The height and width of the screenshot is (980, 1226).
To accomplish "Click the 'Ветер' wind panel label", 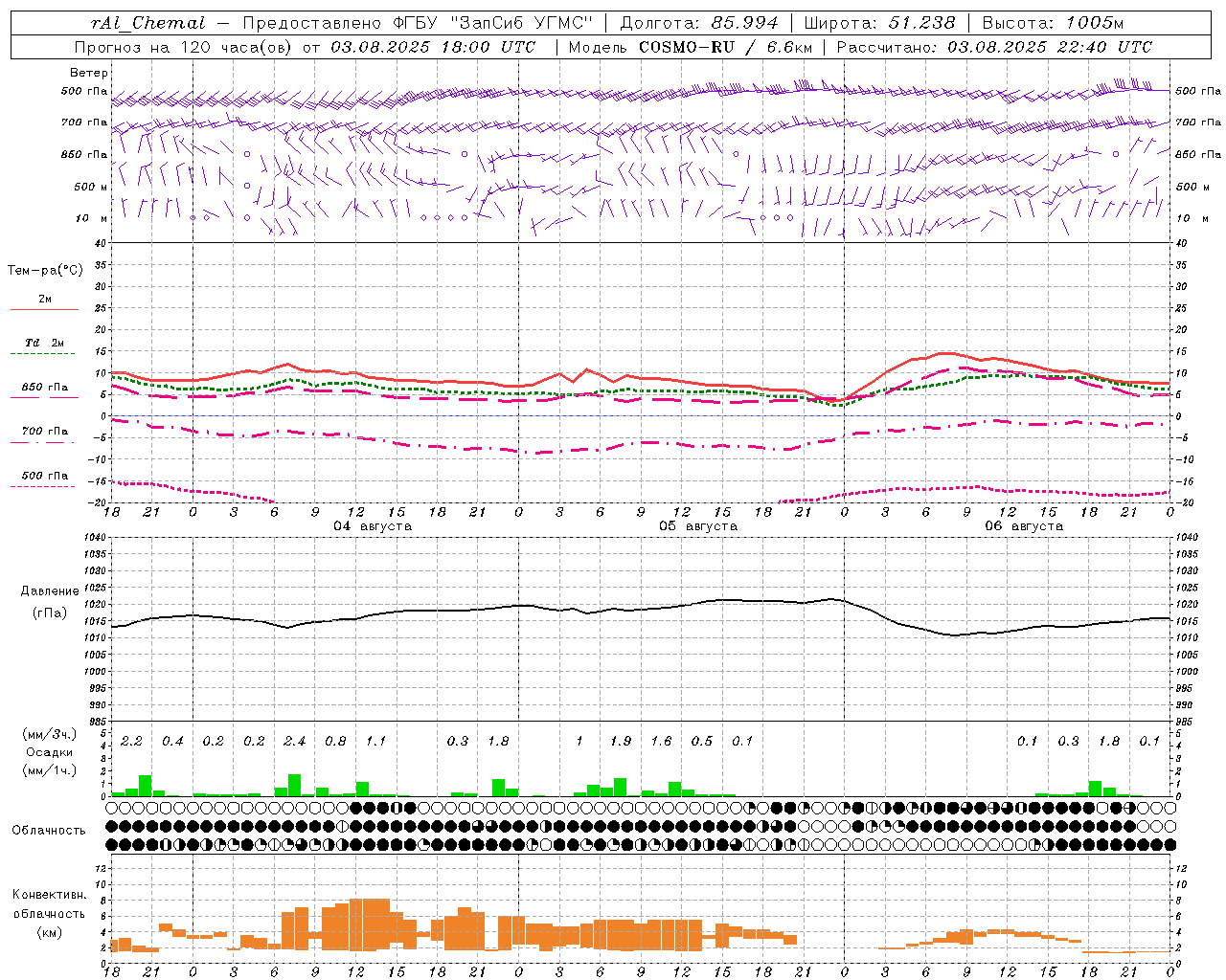I will pos(89,73).
